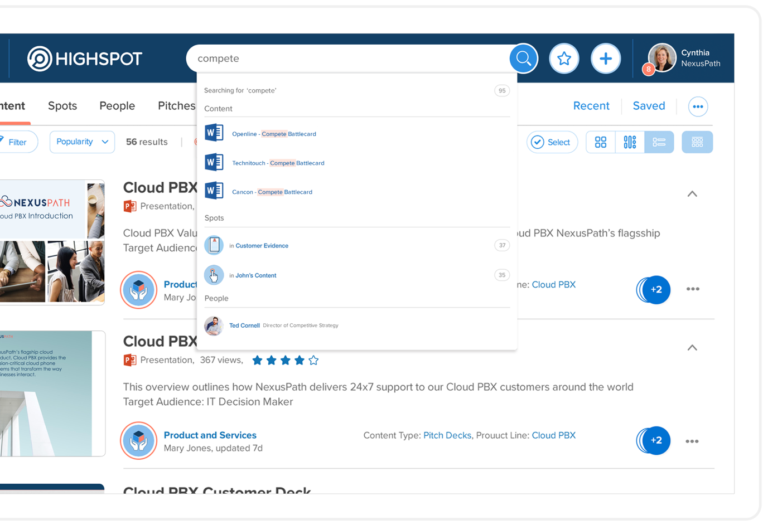This screenshot has height=525, width=763.
Task: Open the Filter button
Action: pos(17,142)
